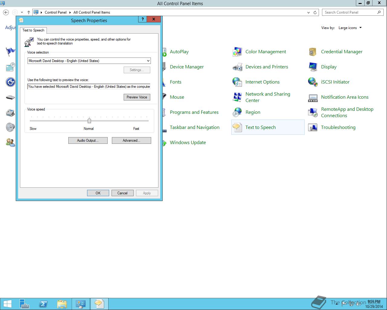Open the Display monitor icon
Viewport: 387px width, 310px height.
(313, 67)
